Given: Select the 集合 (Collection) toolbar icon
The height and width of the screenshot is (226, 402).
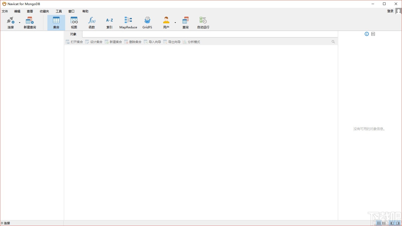Looking at the screenshot, I should pyautogui.click(x=56, y=23).
